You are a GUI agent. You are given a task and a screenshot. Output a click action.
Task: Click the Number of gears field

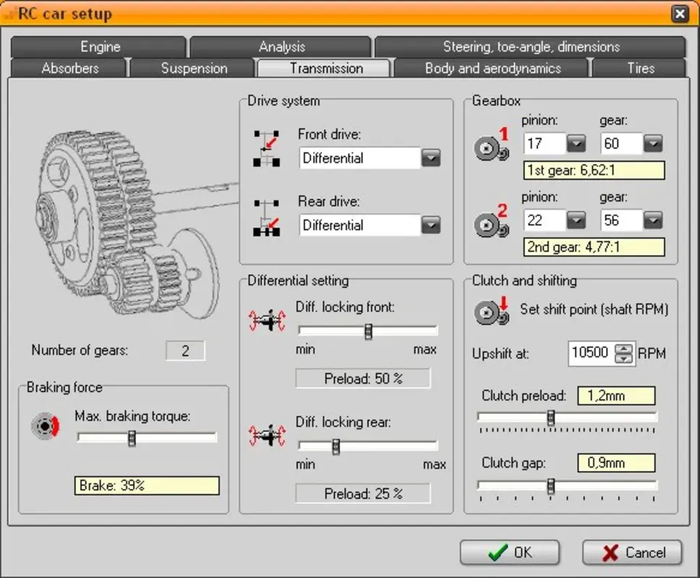click(185, 350)
